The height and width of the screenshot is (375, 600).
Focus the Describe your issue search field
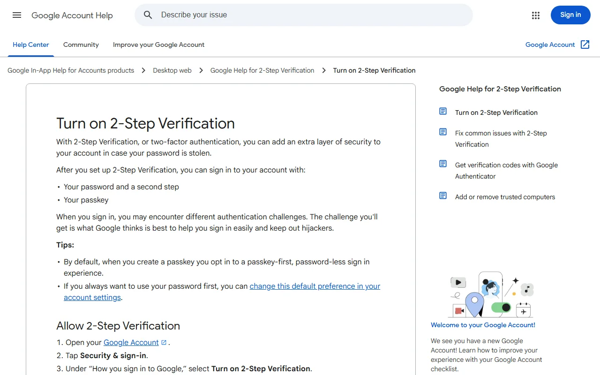coord(304,15)
